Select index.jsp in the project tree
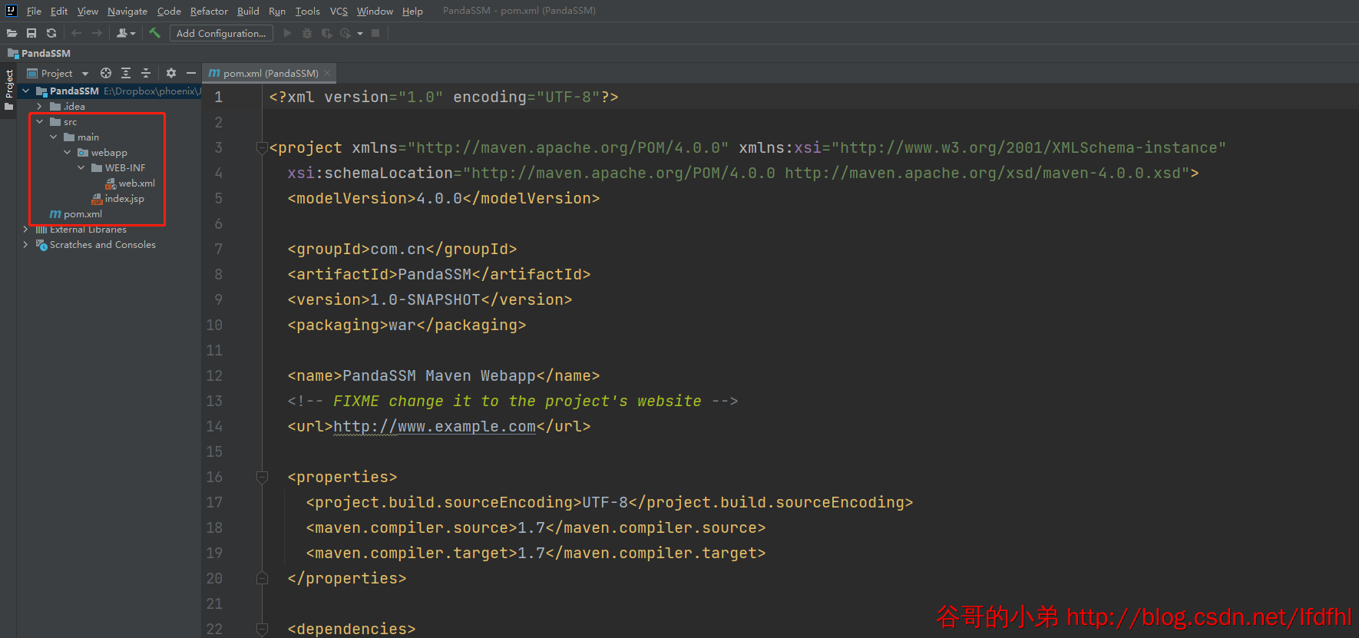1359x638 pixels. pyautogui.click(x=117, y=199)
